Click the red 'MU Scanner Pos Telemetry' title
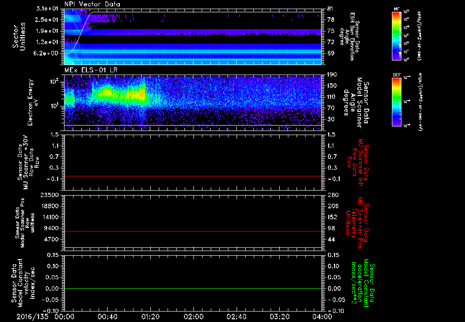Screen dimensions: 465x322 (357, 223)
